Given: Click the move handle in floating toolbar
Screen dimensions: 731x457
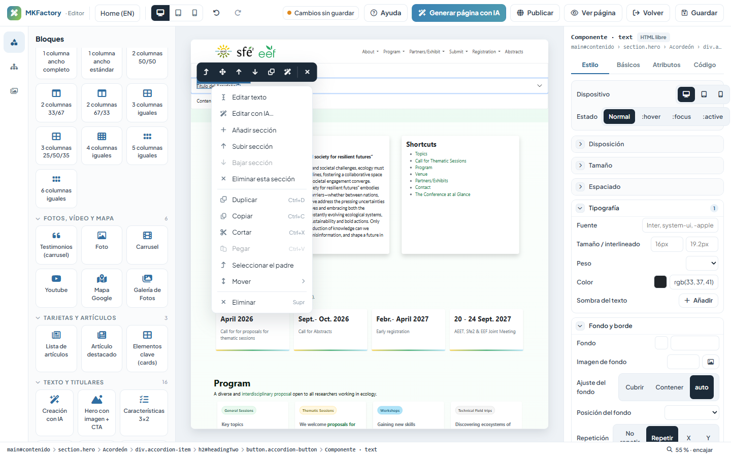Looking at the screenshot, I should pos(222,72).
